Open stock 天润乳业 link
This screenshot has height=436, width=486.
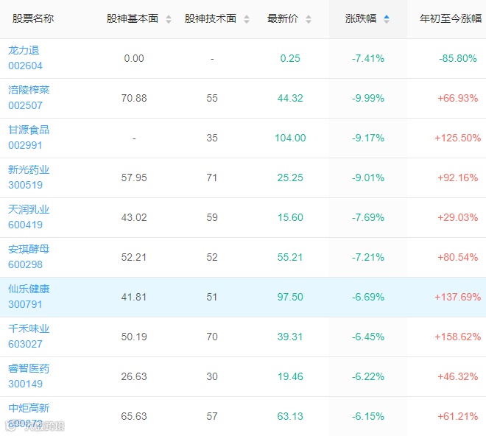(29, 209)
